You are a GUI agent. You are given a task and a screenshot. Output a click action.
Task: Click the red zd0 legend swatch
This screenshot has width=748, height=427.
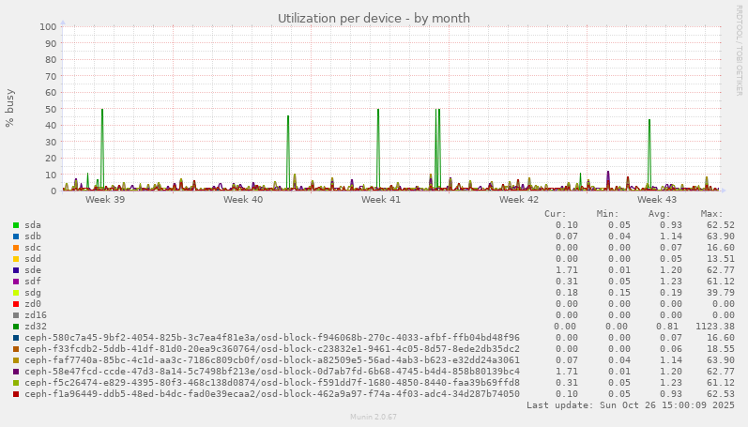[x=16, y=304]
